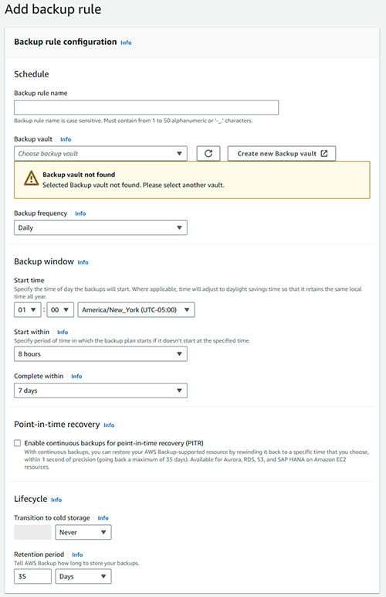
Task: Enable continuous backups for point-in-time recovery checkbox
Action: point(18,443)
